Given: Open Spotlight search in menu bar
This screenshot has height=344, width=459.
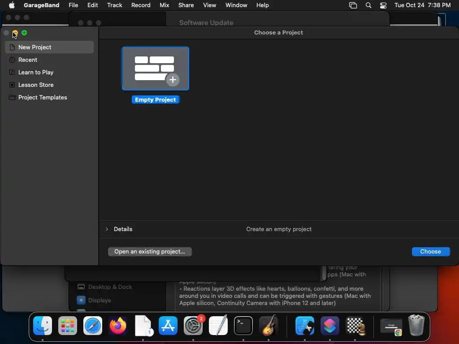Looking at the screenshot, I should (x=368, y=5).
